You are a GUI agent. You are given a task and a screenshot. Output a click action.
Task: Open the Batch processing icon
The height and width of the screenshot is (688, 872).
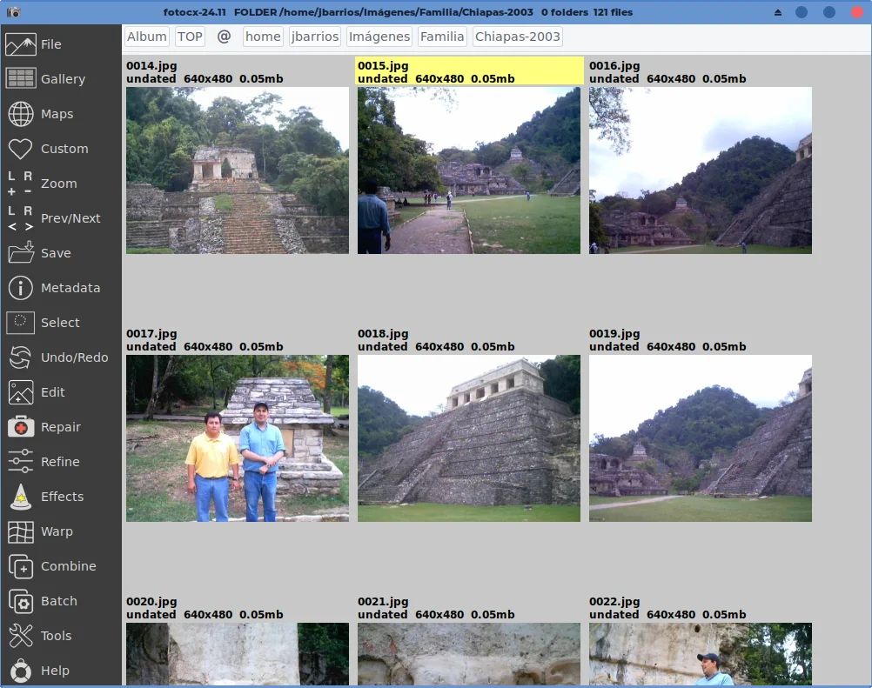point(21,601)
